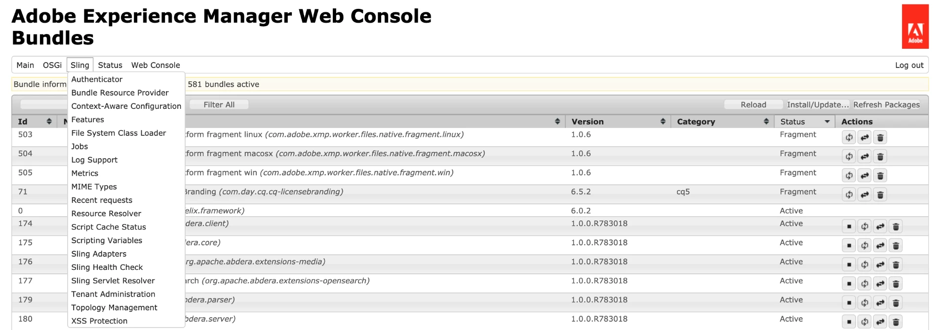Uninstall bundle 174 with trash icon
The image size is (948, 330).
point(896,227)
